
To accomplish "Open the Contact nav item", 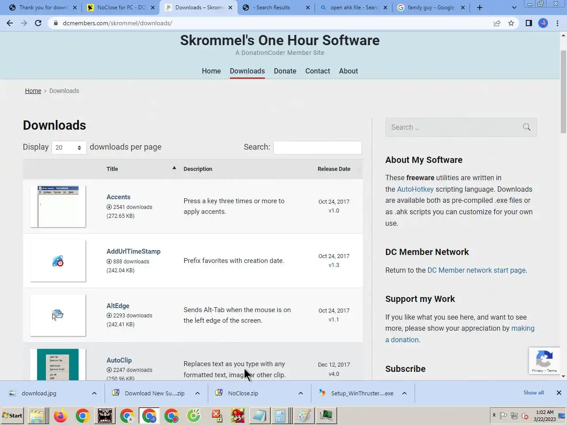I will point(318,71).
